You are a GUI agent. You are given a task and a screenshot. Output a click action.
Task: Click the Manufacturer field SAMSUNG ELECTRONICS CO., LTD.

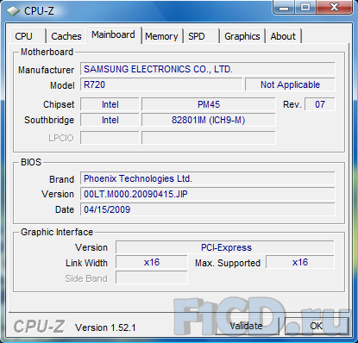208,69
